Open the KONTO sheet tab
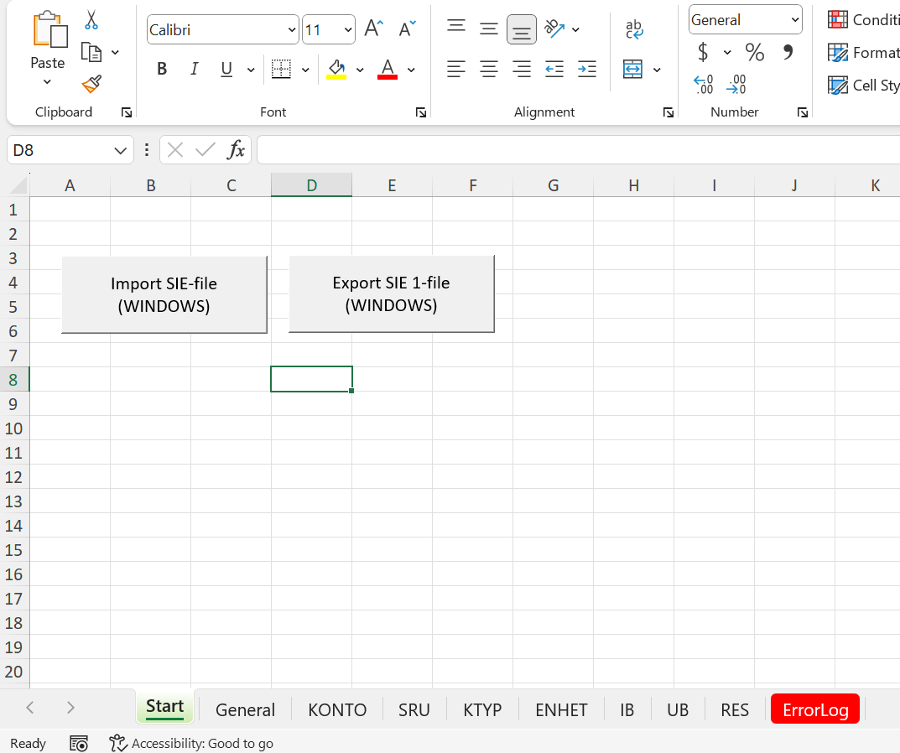This screenshot has width=900, height=753. click(x=336, y=709)
